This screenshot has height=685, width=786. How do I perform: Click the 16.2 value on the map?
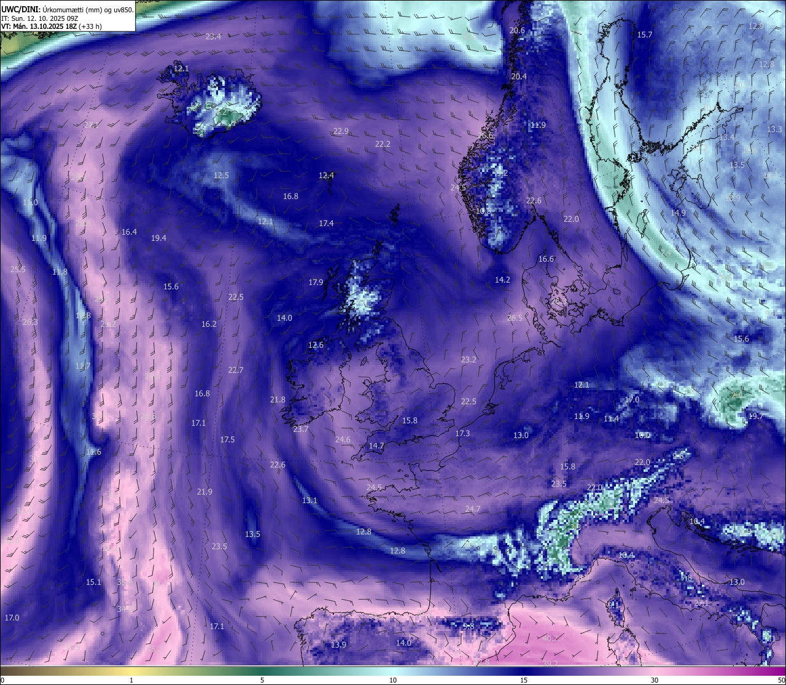coord(209,324)
